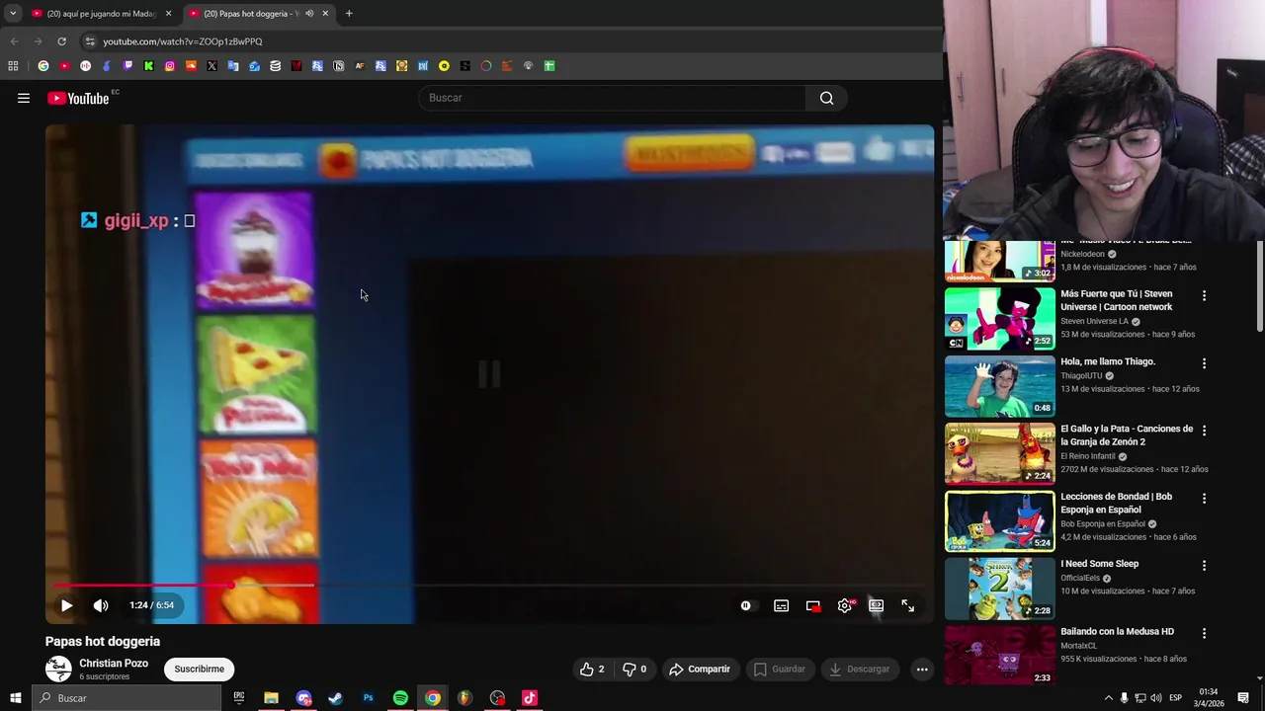The width and height of the screenshot is (1265, 711).
Task: Open the Netflix bookmark
Action: (296, 66)
